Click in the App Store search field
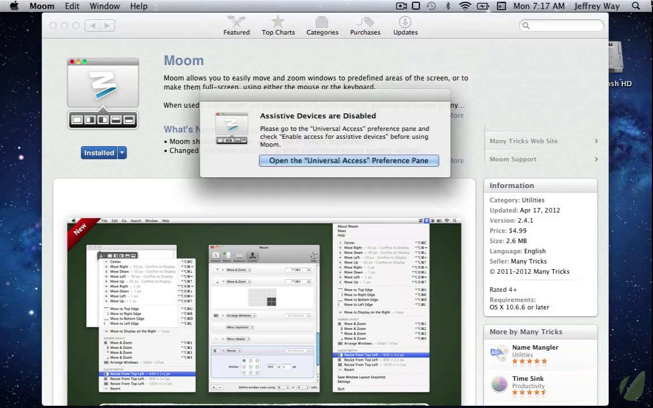Screen dimensions: 653x408 point(564,25)
